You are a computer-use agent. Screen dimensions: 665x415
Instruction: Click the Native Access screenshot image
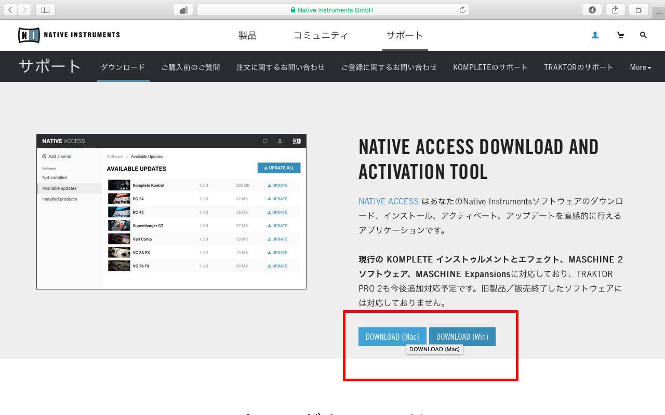pos(171,212)
